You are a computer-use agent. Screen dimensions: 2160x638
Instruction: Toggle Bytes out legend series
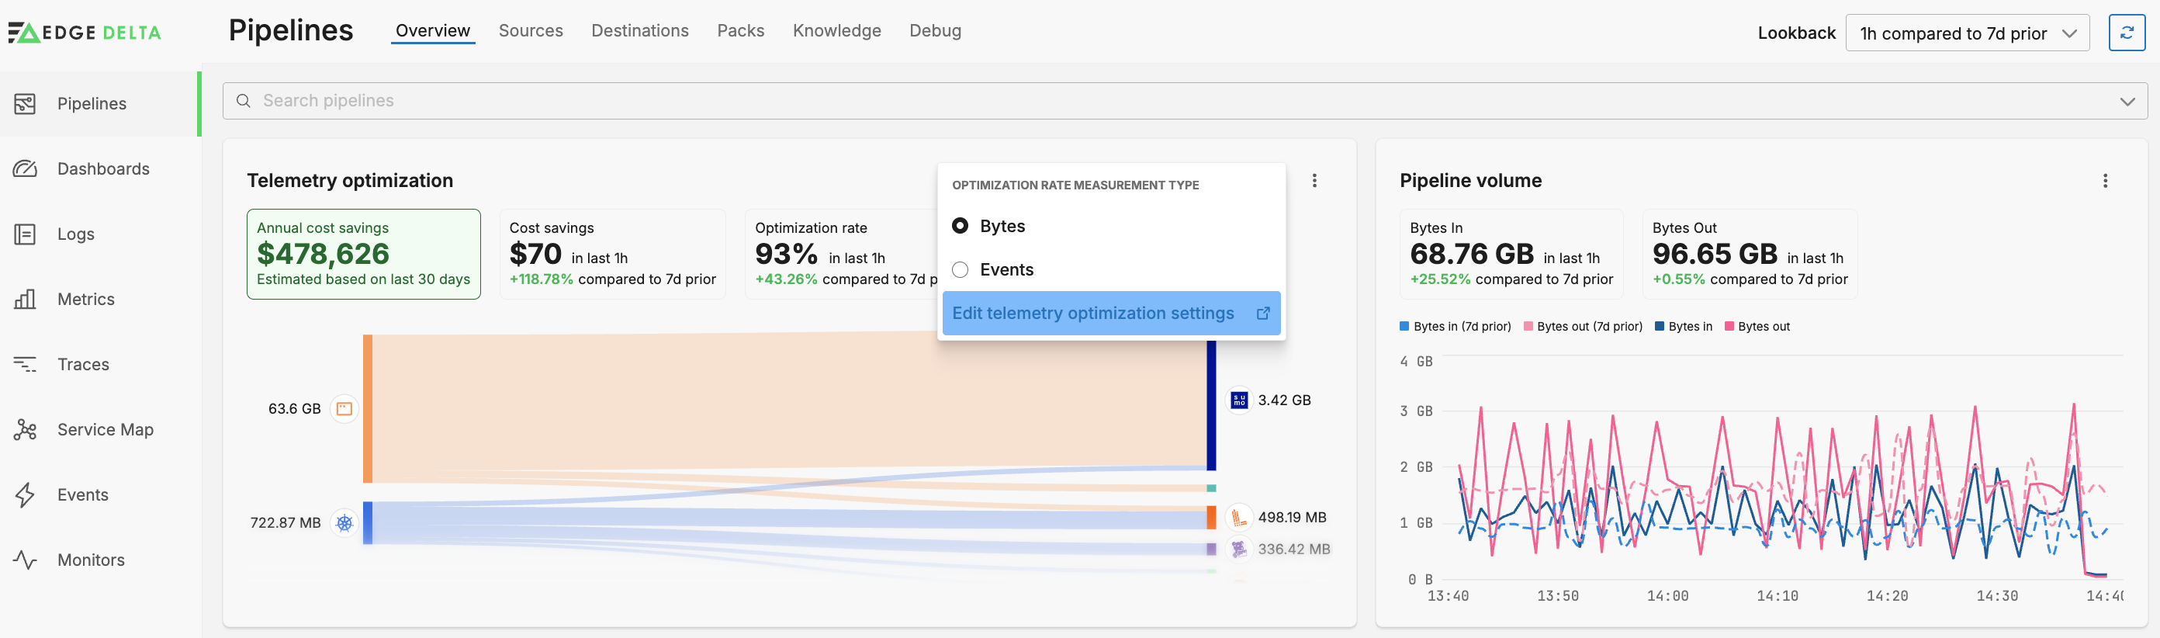tap(1757, 327)
